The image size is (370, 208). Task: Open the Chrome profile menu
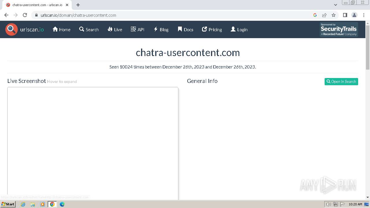(x=354, y=15)
